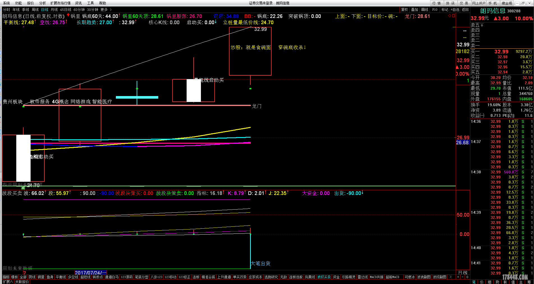
Task: Select the 势 tab at bottom right
Action: 498,282
